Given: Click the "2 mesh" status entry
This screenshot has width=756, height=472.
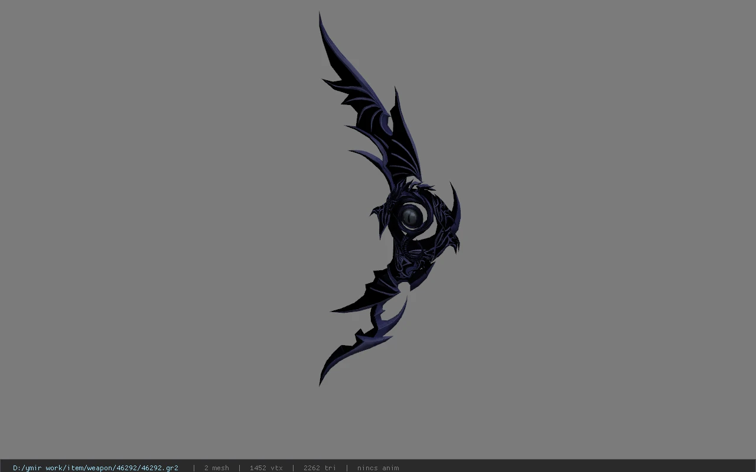Looking at the screenshot, I should pos(217,468).
